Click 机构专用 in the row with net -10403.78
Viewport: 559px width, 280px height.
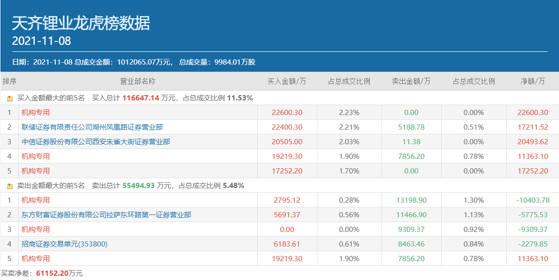click(x=36, y=200)
